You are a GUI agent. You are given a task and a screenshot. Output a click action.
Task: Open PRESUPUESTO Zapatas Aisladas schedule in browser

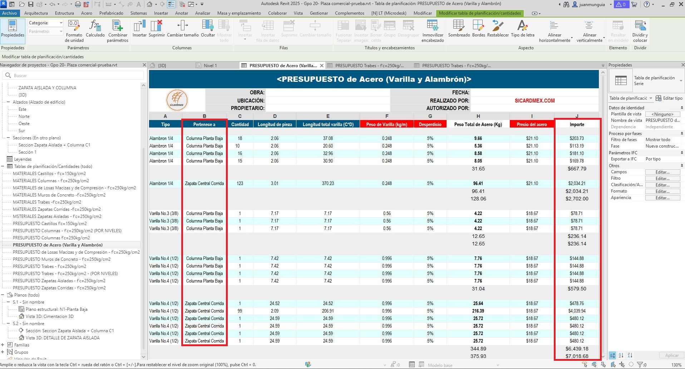59,281
